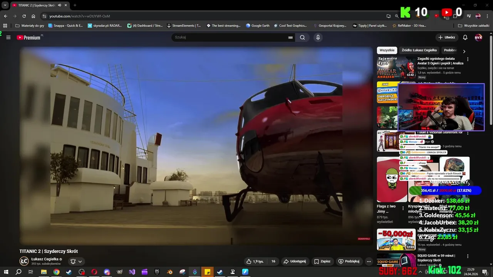Open StreamElements bookmark

click(x=184, y=25)
